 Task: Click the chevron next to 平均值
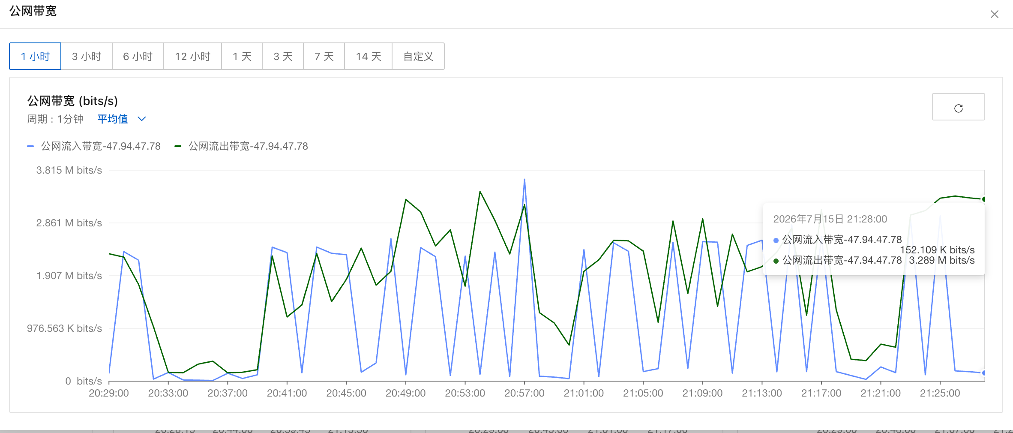pyautogui.click(x=142, y=119)
